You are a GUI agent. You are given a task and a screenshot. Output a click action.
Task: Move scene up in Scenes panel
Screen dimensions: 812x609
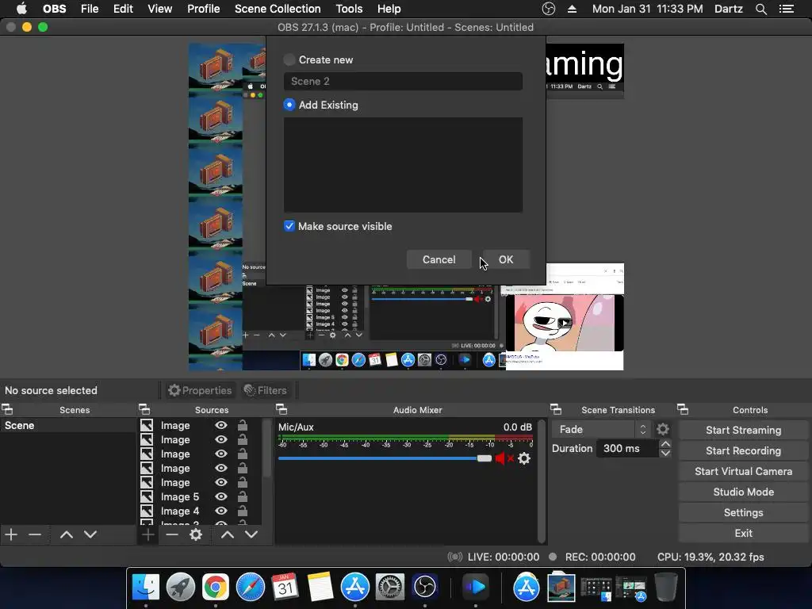[67, 534]
